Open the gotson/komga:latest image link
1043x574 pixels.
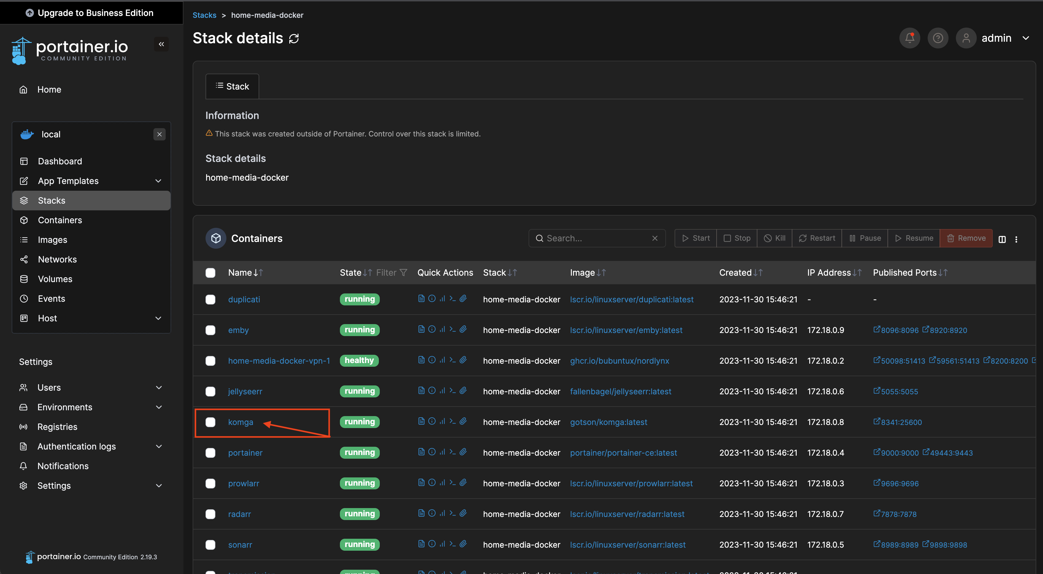point(609,422)
